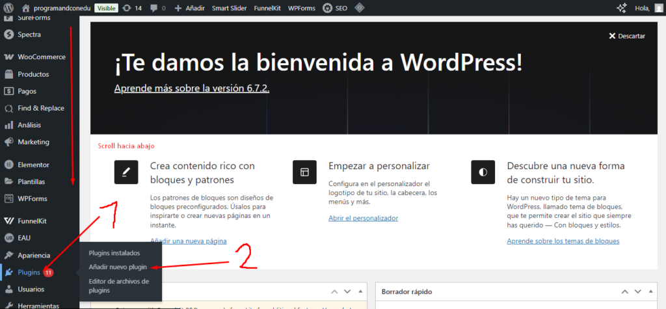This screenshot has width=666, height=309.
Task: Click programandconedu site name
Action: [62, 8]
